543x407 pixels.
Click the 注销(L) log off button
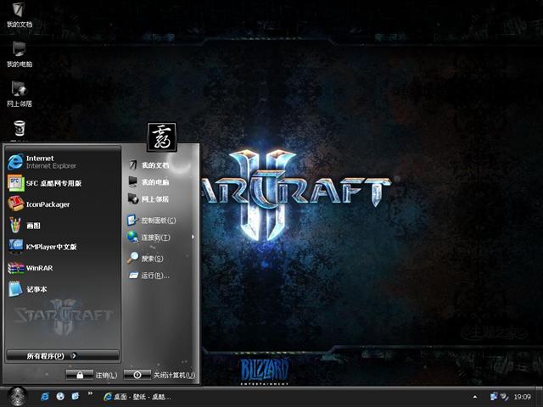92,375
